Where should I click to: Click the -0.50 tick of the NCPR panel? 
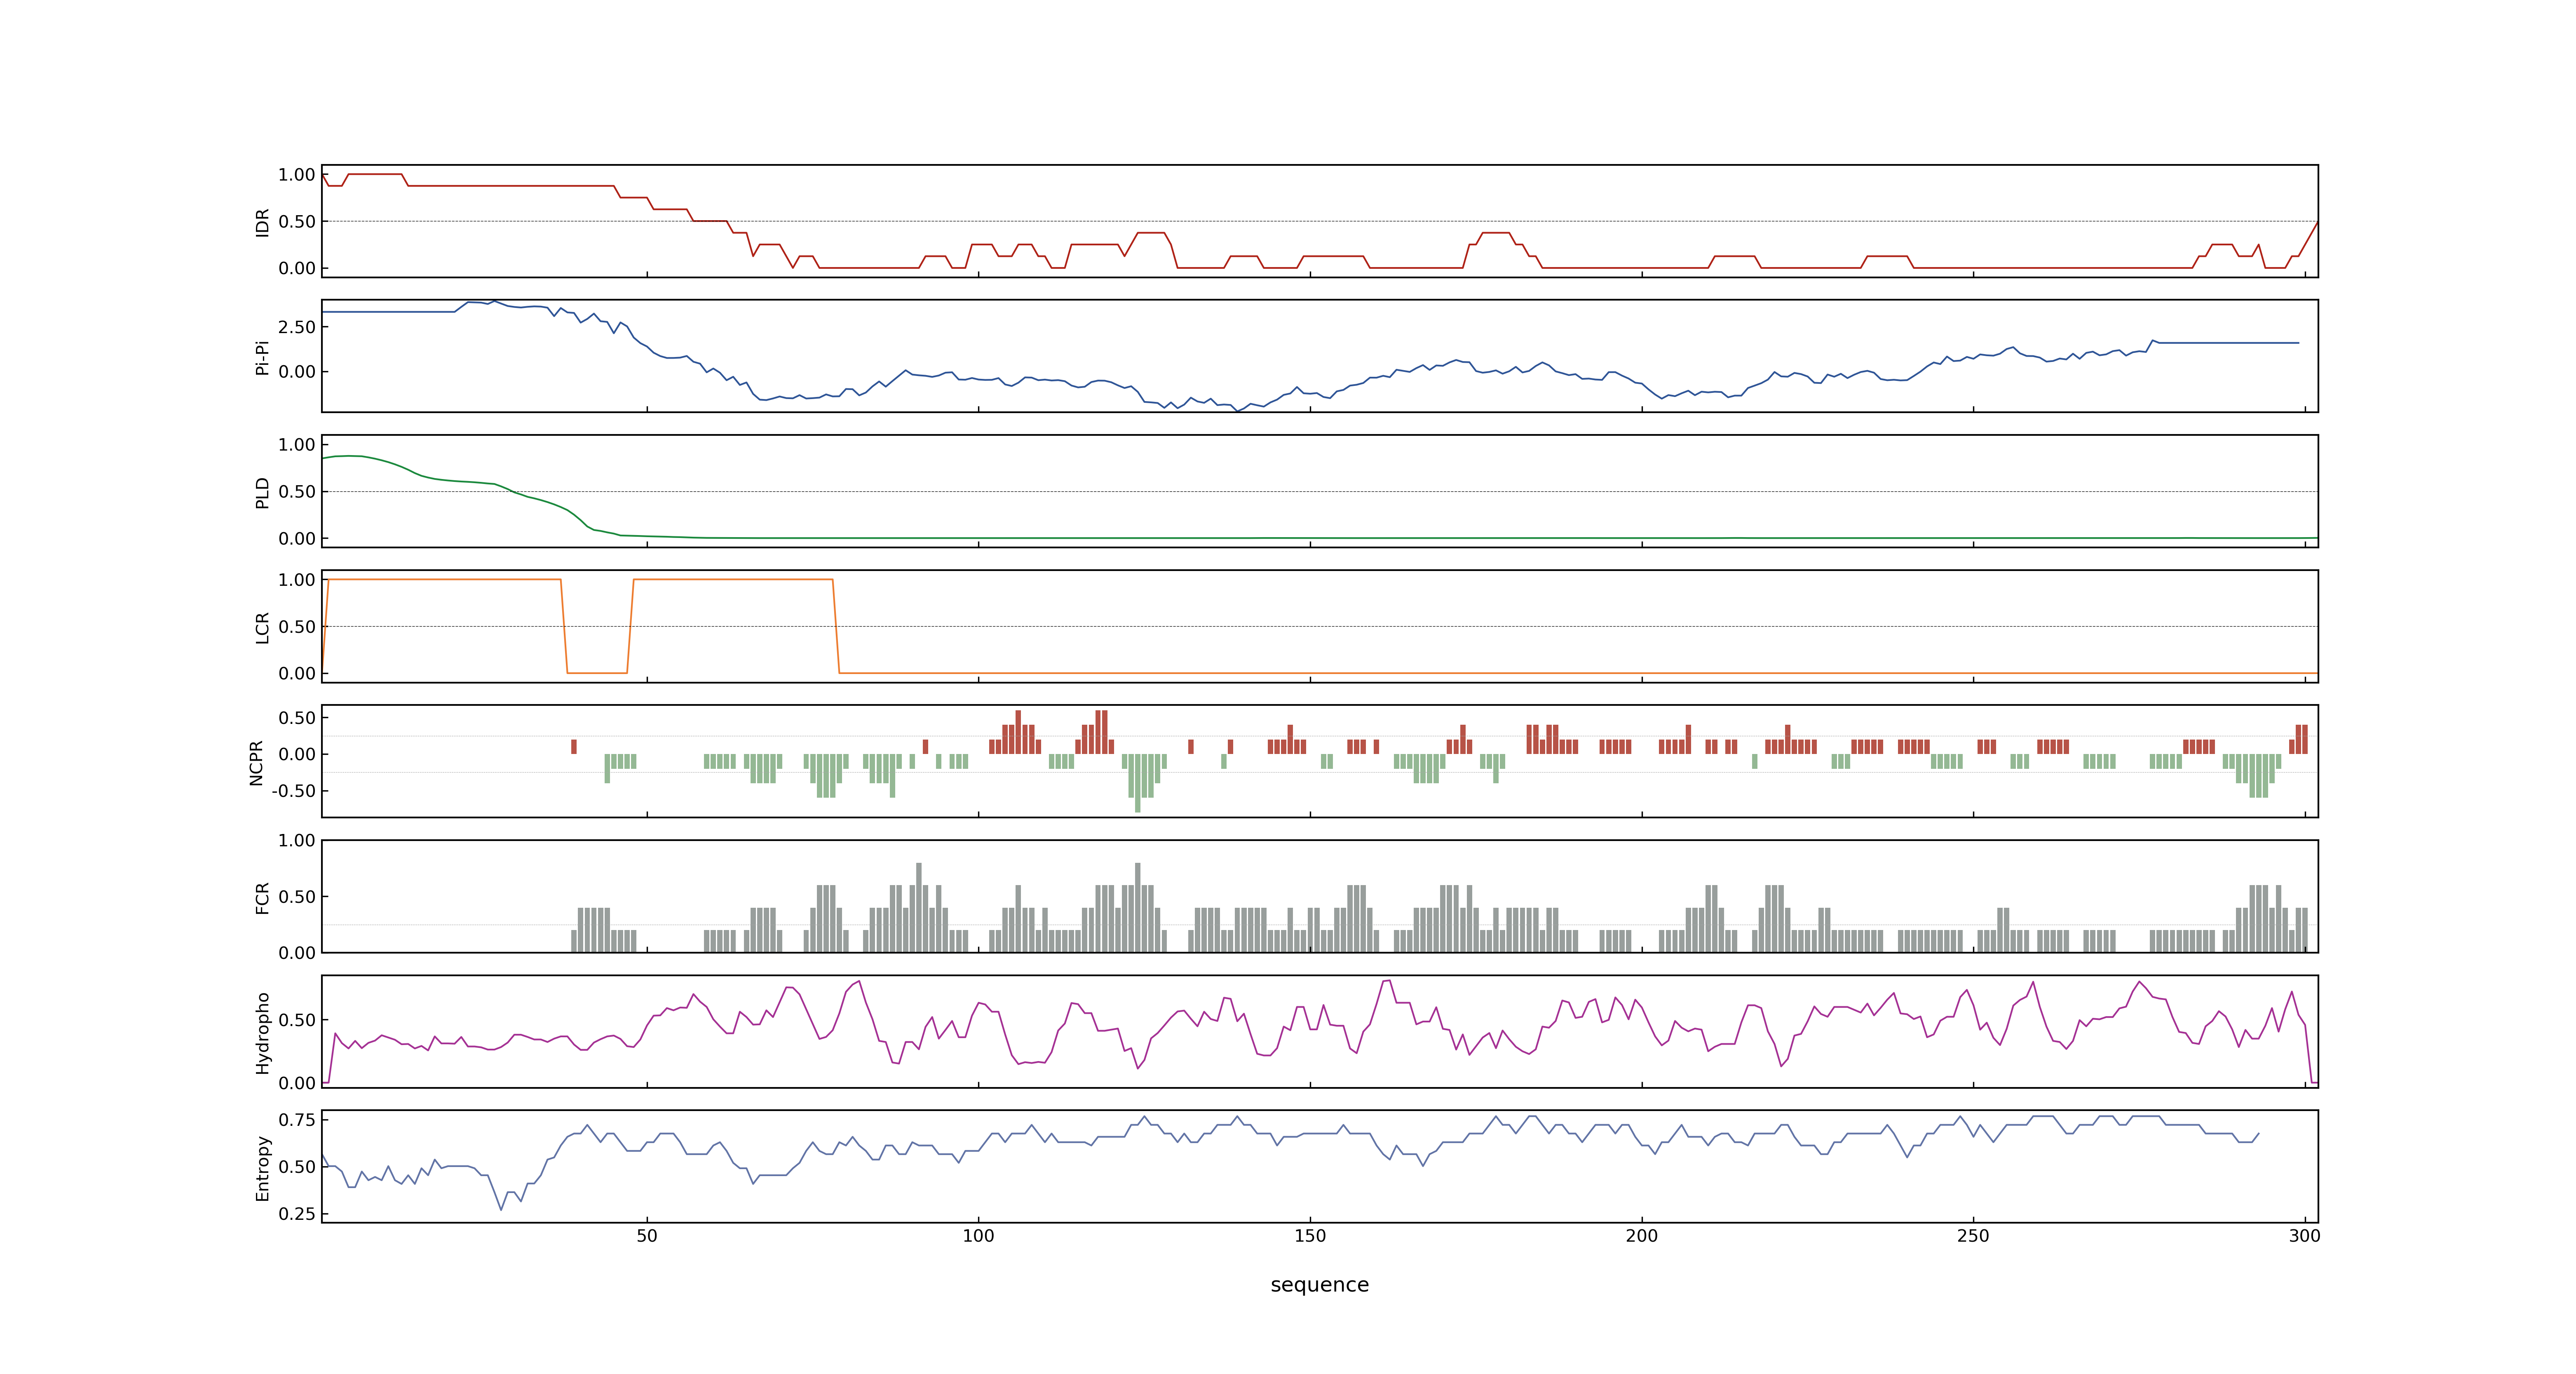[294, 791]
